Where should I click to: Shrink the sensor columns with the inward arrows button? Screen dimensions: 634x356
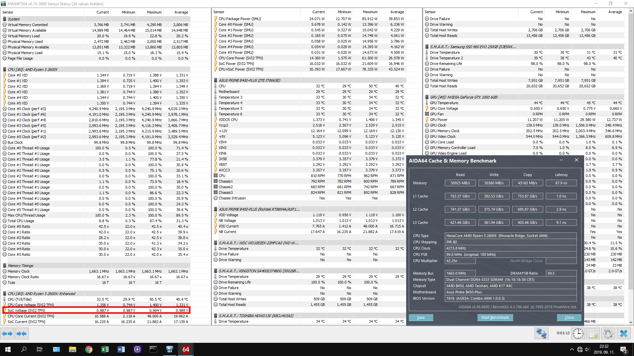21,334
